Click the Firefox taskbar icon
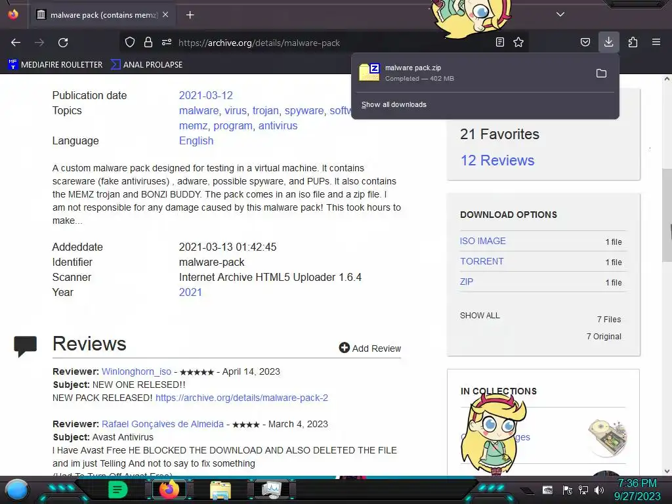Image resolution: width=672 pixels, height=504 pixels. [169, 490]
